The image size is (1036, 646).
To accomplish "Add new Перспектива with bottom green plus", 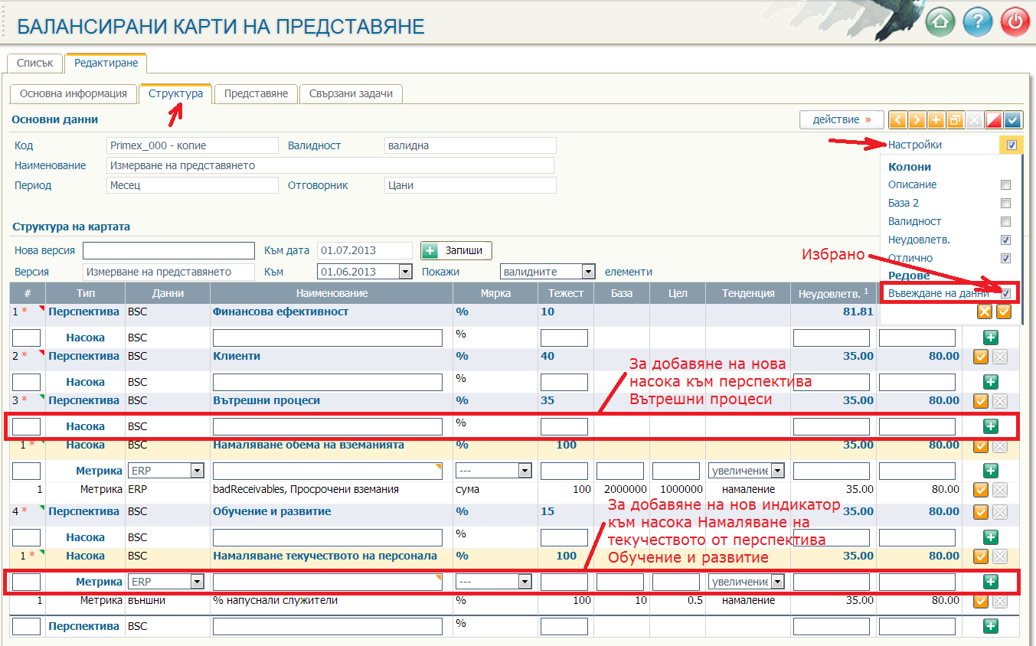I will (x=990, y=626).
